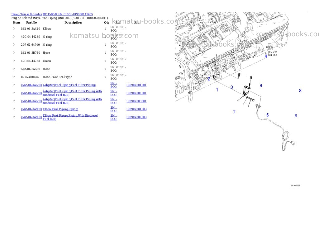The height and width of the screenshot is (225, 319).
Task: Click the Elbow description for 562-04-3A420
Action: pyautogui.click(x=47, y=29)
